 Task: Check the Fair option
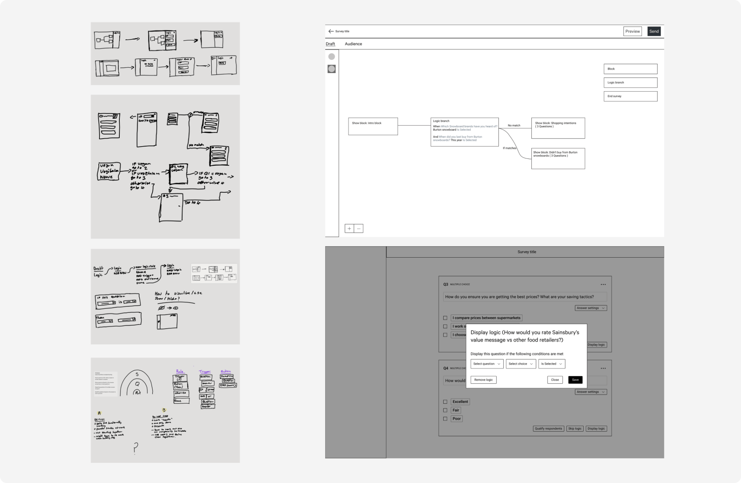pyautogui.click(x=445, y=410)
